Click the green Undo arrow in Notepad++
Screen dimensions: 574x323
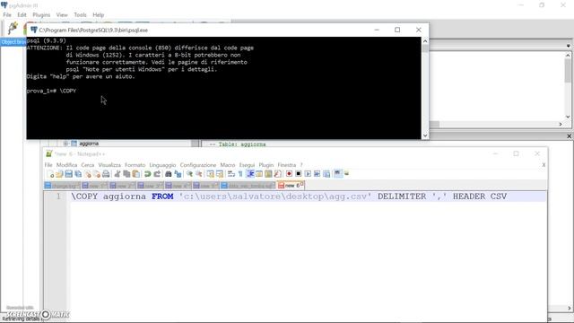(x=147, y=174)
